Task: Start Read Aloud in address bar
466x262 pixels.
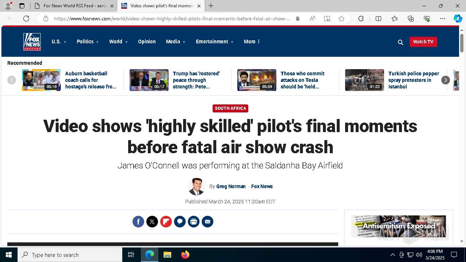Action: coord(312,19)
